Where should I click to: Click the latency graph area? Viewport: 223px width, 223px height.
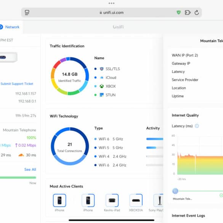[200, 156]
